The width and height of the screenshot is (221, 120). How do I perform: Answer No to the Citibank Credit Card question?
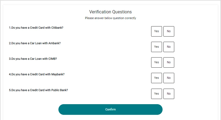[169, 31]
